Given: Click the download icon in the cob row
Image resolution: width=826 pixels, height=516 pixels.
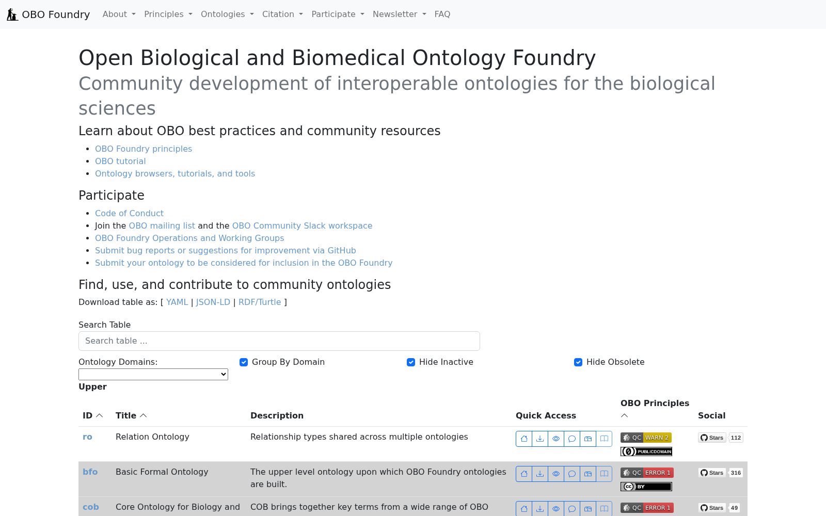Looking at the screenshot, I should (540, 509).
